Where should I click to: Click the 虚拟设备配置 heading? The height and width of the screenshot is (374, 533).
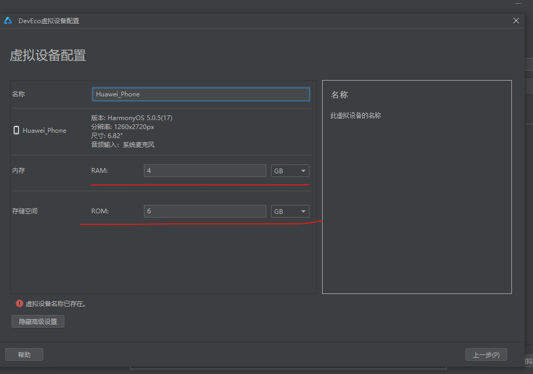(48, 55)
